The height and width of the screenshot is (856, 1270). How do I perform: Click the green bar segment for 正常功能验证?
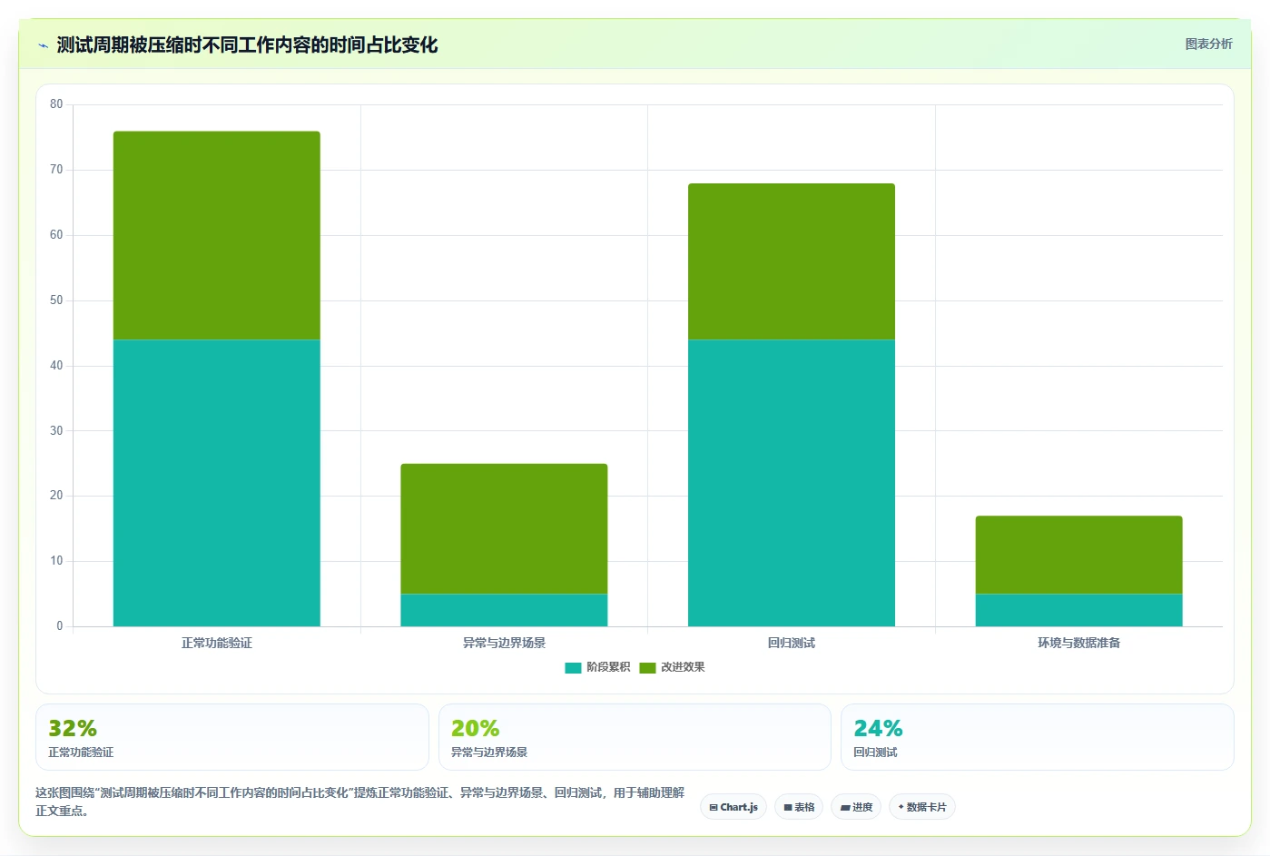216,235
